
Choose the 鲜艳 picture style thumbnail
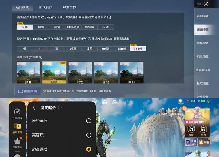tap(54, 73)
